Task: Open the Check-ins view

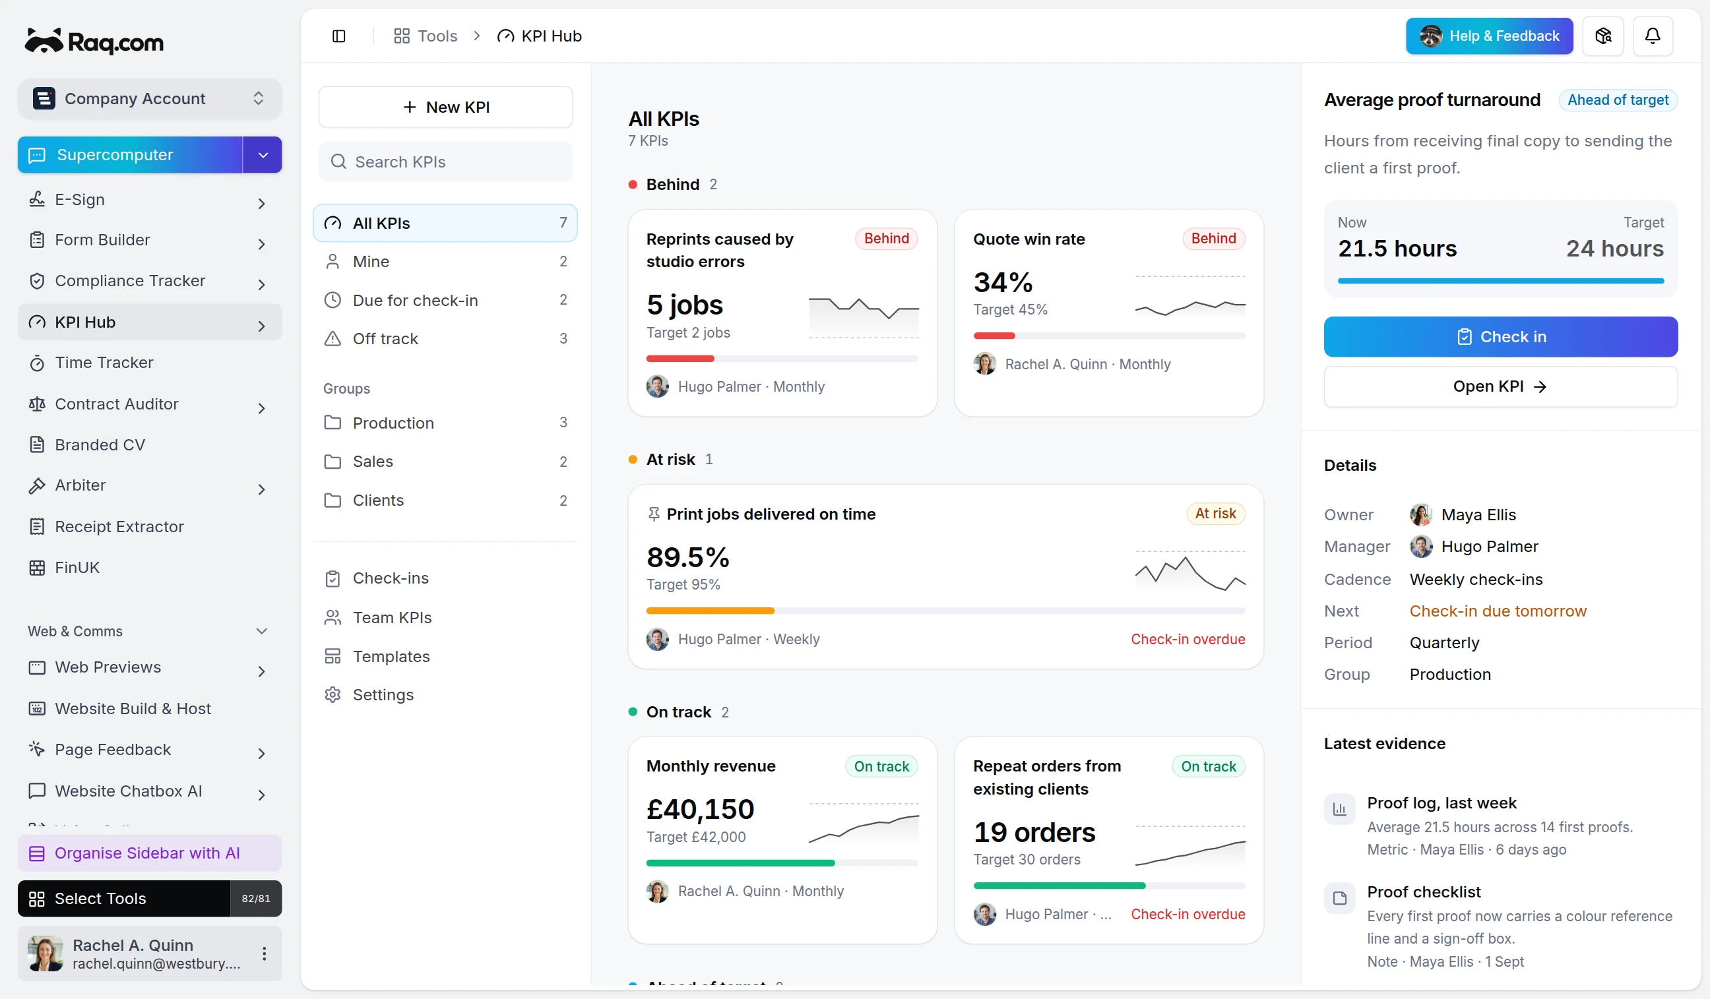Action: tap(445, 578)
